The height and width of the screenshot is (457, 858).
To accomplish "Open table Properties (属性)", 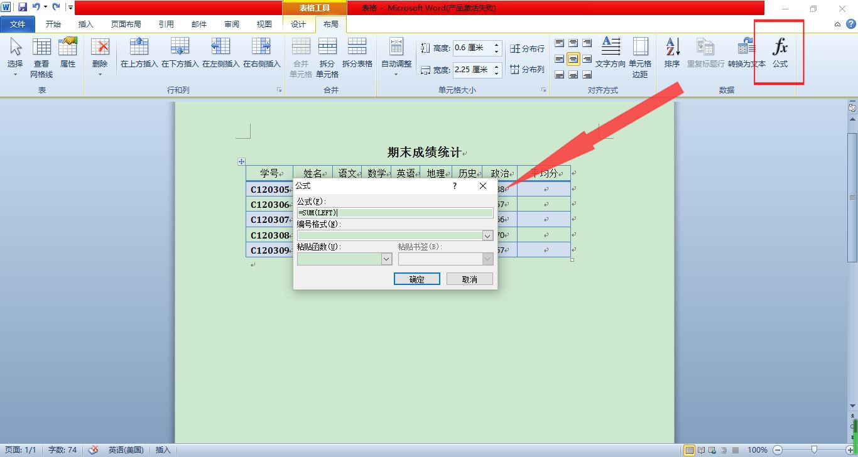I will coord(68,53).
